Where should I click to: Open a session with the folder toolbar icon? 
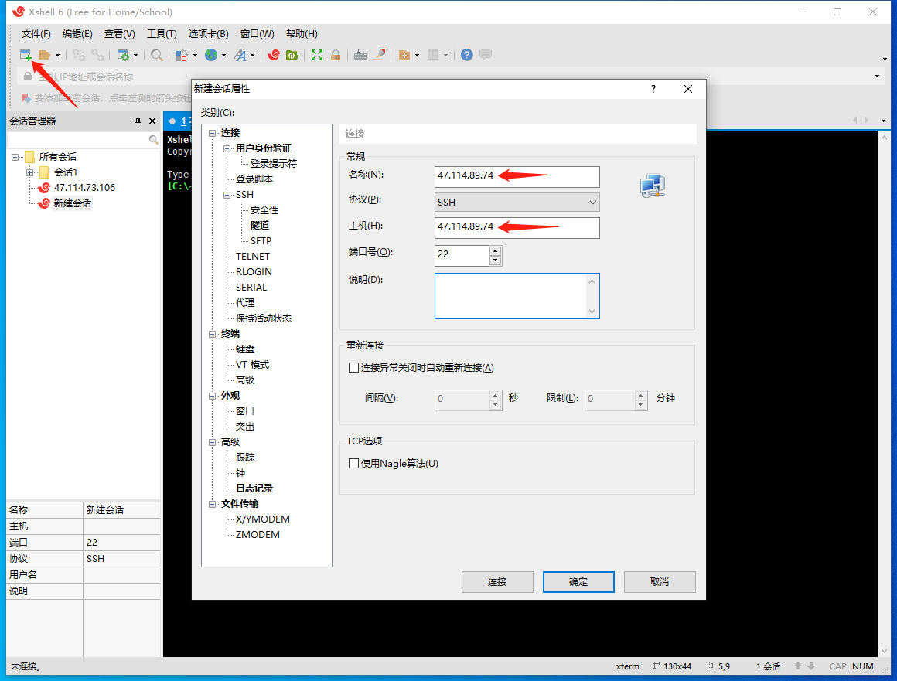click(45, 55)
